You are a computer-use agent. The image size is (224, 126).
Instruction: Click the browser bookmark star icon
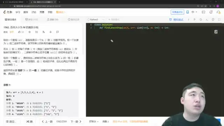(205, 6)
